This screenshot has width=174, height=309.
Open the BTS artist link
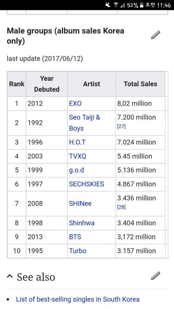tap(75, 237)
